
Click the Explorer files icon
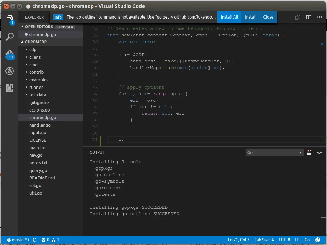(10, 19)
